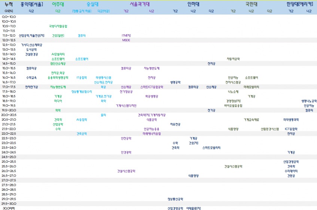Click the 'GS[%]' subheading

pyautogui.click(x=9, y=11)
